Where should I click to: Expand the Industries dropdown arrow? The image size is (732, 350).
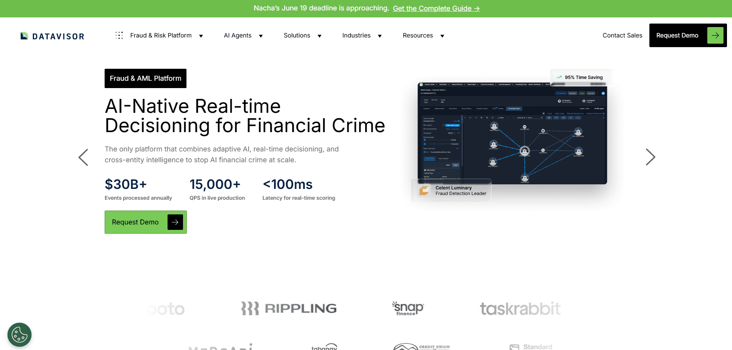pos(380,36)
